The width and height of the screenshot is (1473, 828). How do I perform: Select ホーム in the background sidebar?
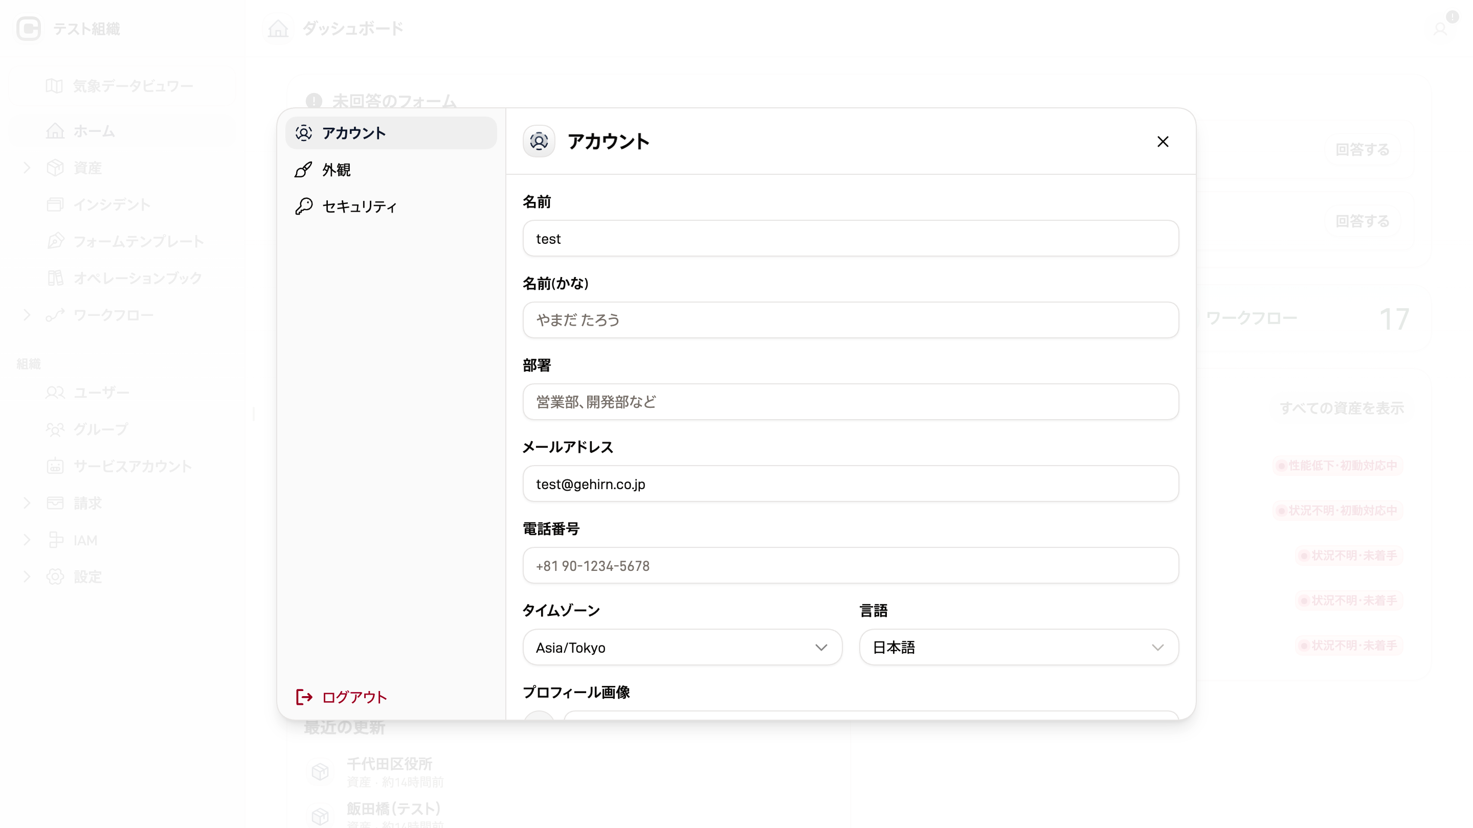click(x=122, y=131)
